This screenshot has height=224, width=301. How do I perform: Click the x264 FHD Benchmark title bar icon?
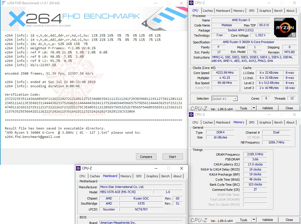(x=3, y=3)
